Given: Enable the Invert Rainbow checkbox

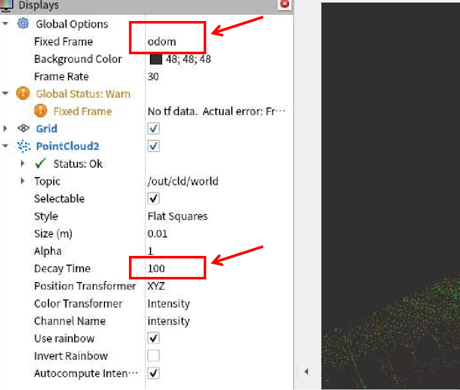Looking at the screenshot, I should [x=154, y=356].
